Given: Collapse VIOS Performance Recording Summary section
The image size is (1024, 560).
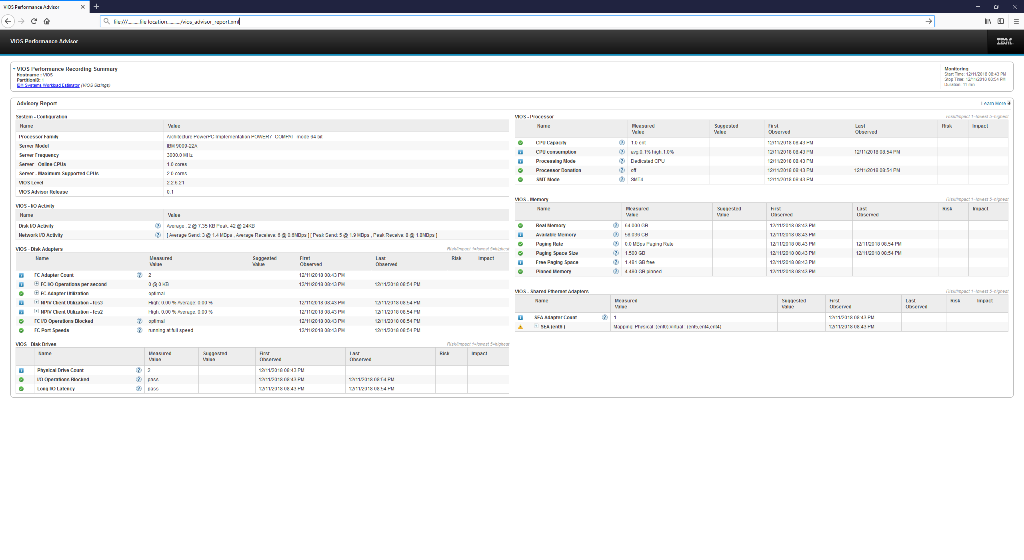Looking at the screenshot, I should 14,69.
